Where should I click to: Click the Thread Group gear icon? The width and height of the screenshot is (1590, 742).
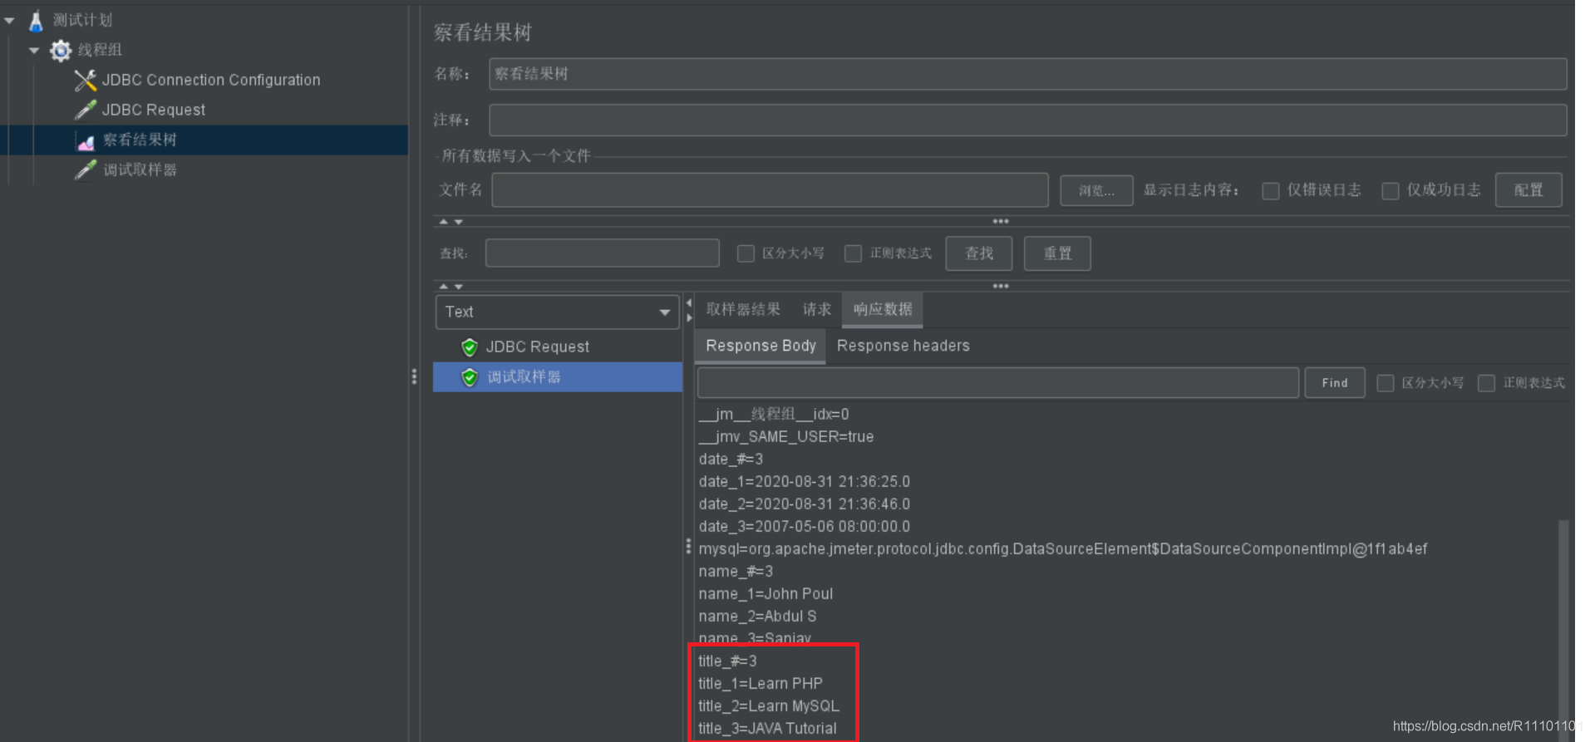(61, 51)
